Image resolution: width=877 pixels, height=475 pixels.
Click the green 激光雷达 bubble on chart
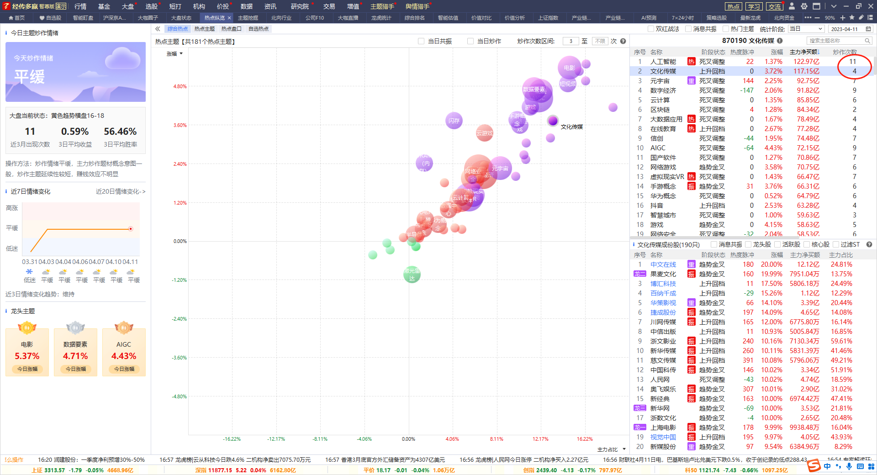412,274
